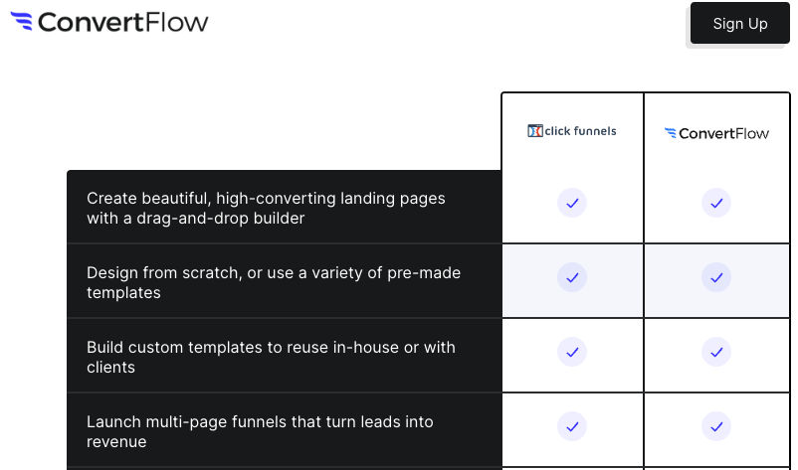
Task: Click ConvertFlow checkmark for pre-made templates row
Action: click(716, 277)
